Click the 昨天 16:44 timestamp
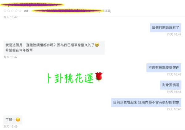This screenshot has height=130, width=185. 174,35
